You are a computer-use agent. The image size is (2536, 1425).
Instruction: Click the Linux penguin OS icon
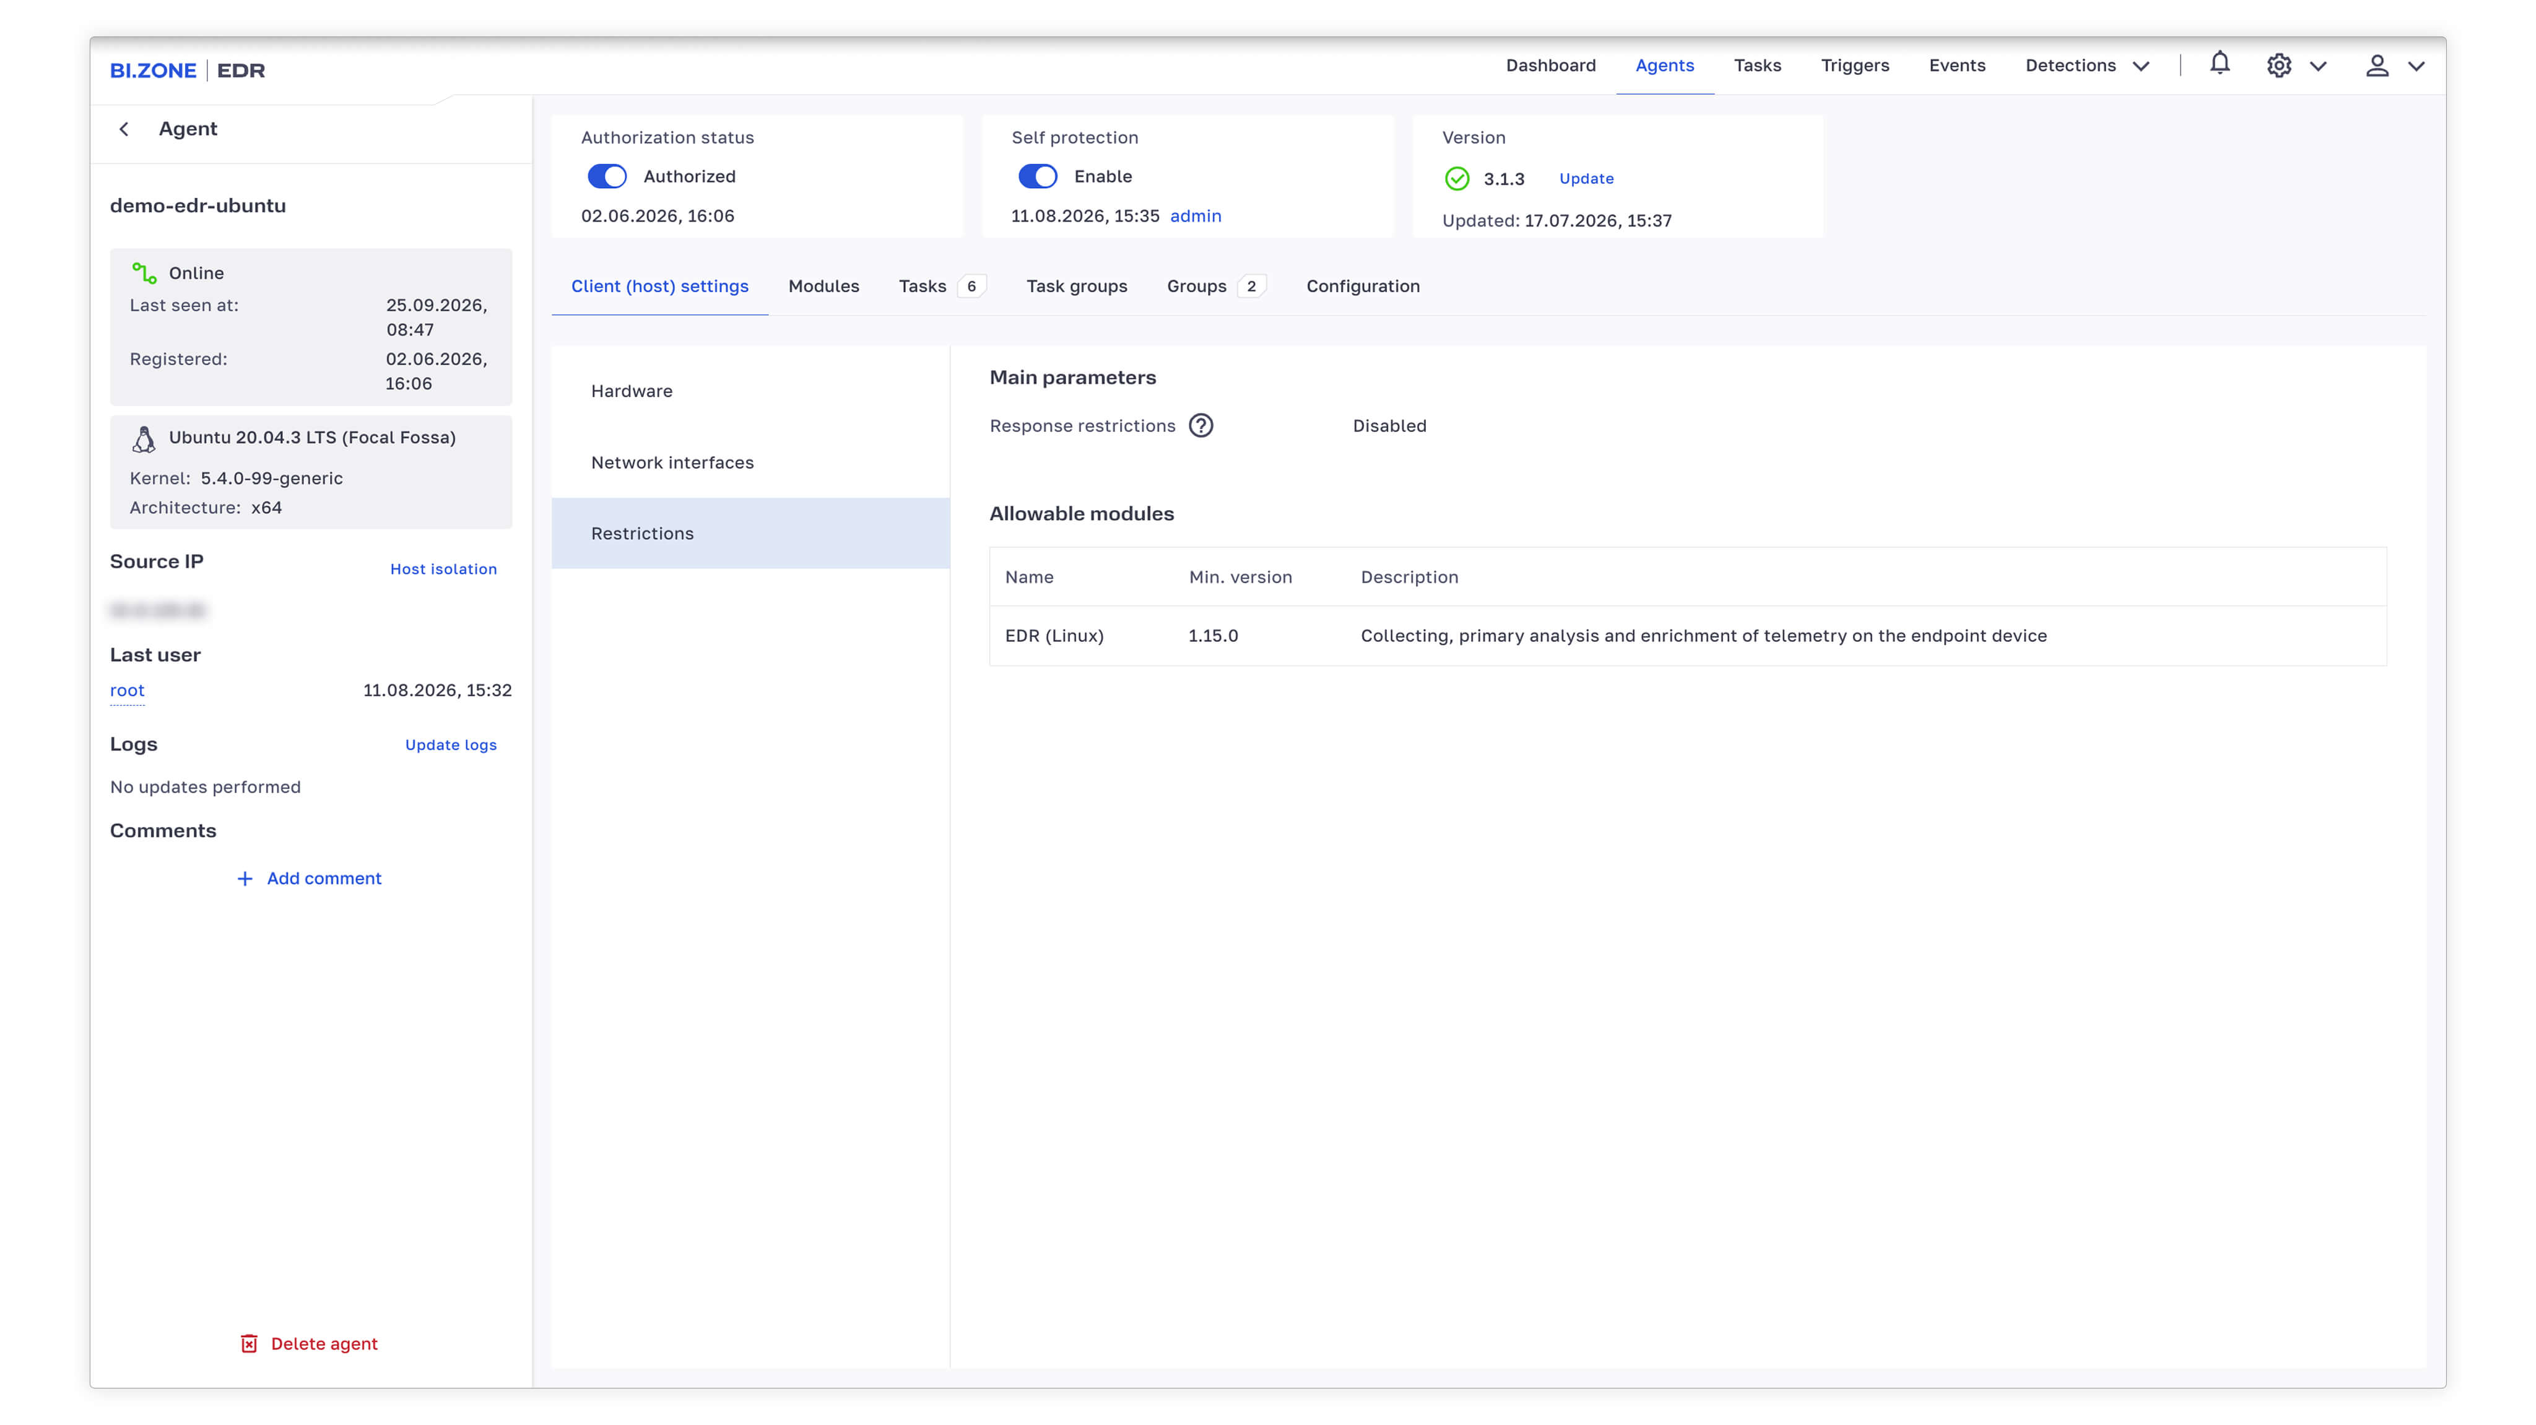[144, 439]
